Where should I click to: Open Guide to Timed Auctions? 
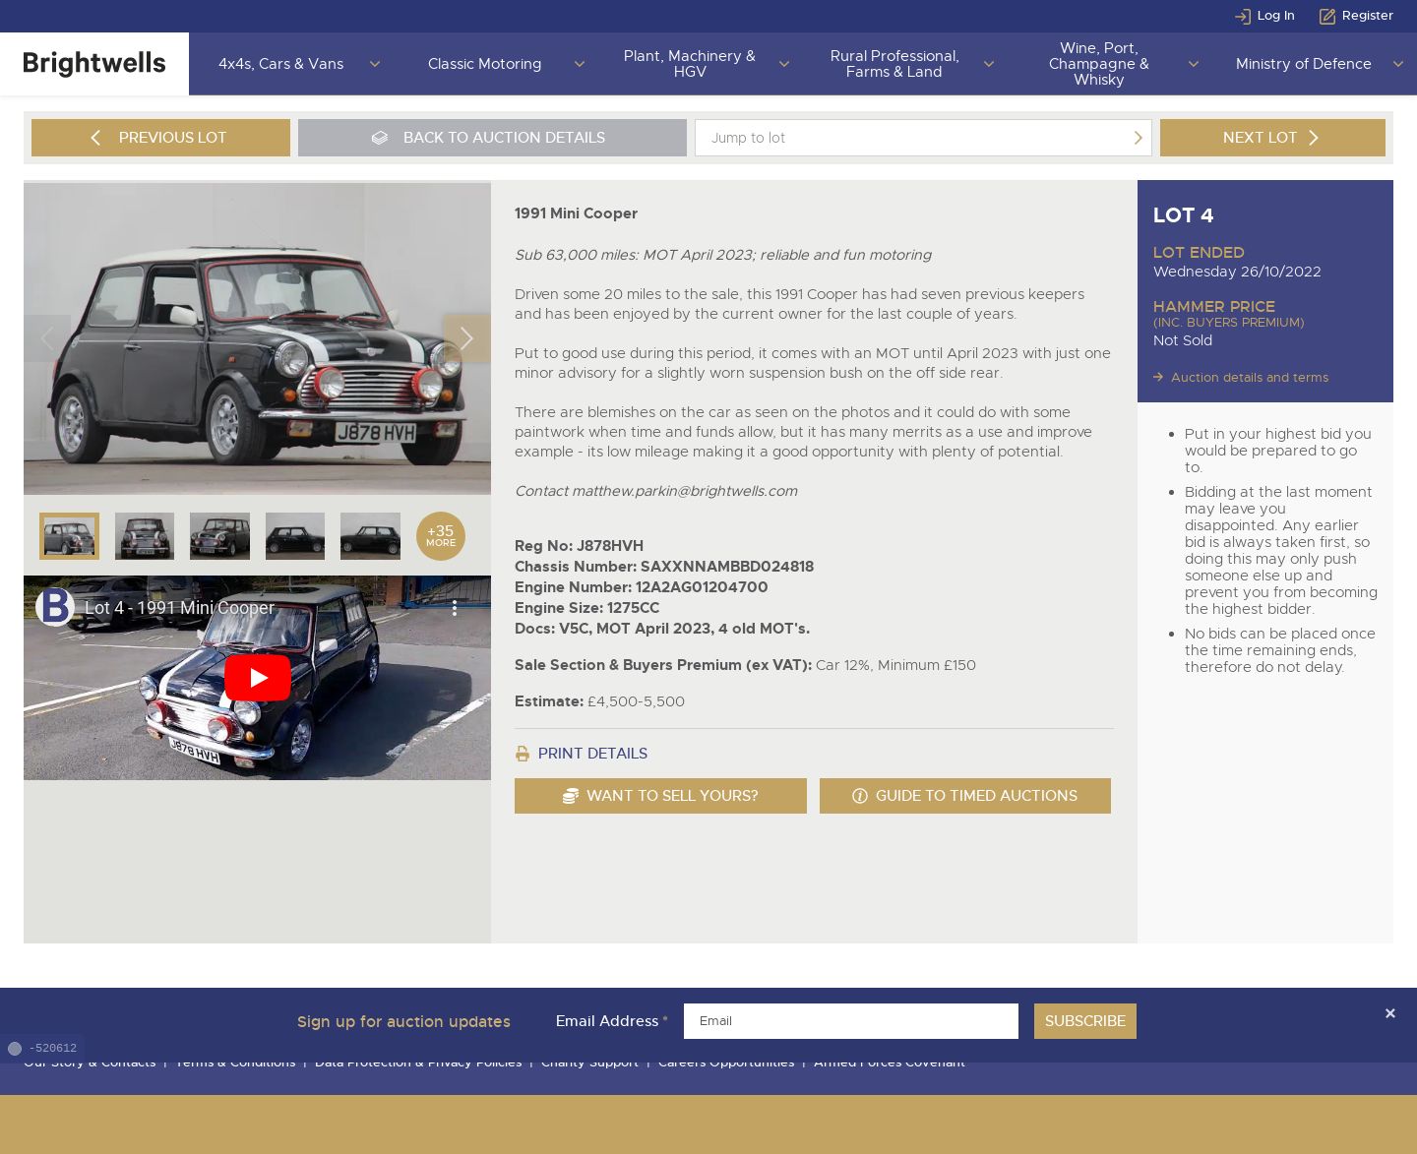(965, 796)
